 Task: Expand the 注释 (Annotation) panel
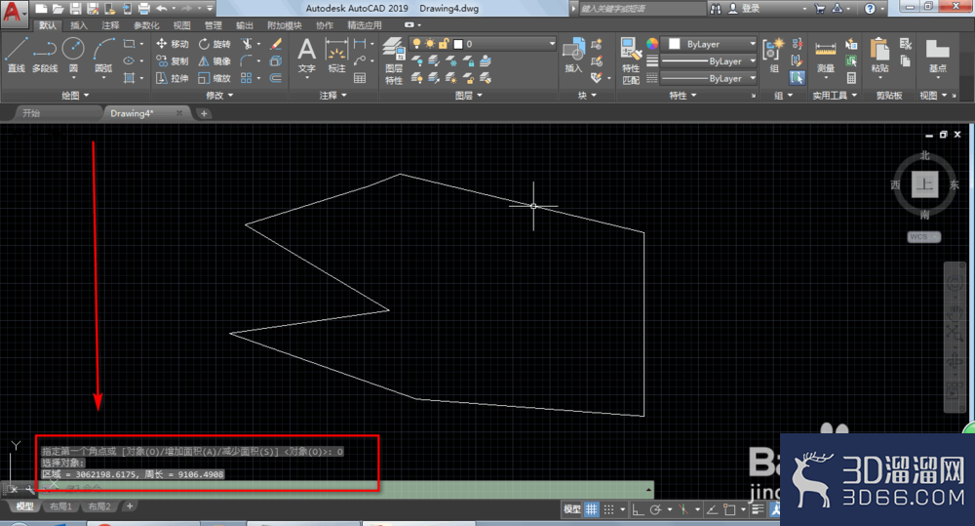click(332, 96)
